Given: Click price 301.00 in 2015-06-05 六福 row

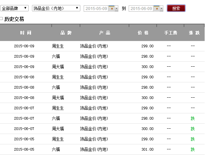Looking at the screenshot, I should [x=147, y=149].
